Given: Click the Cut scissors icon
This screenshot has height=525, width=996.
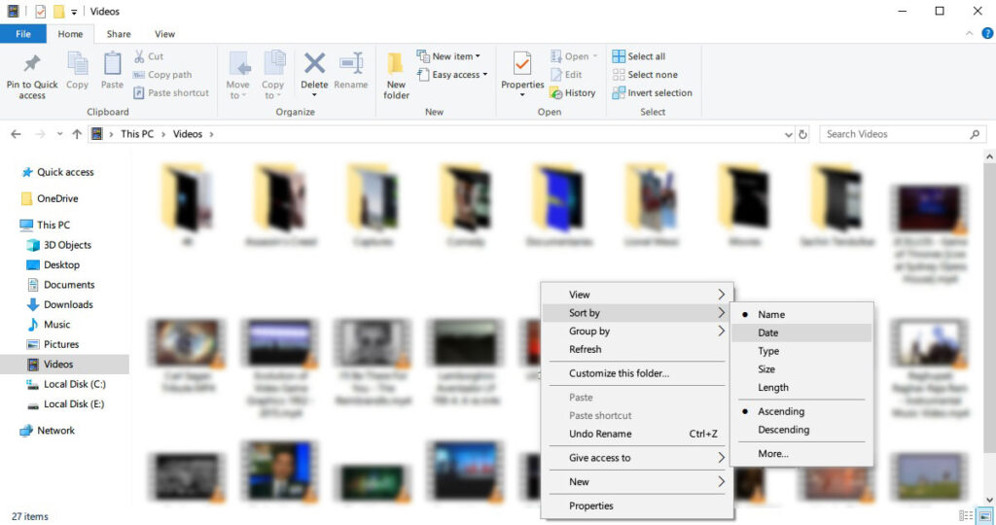Looking at the screenshot, I should [139, 56].
